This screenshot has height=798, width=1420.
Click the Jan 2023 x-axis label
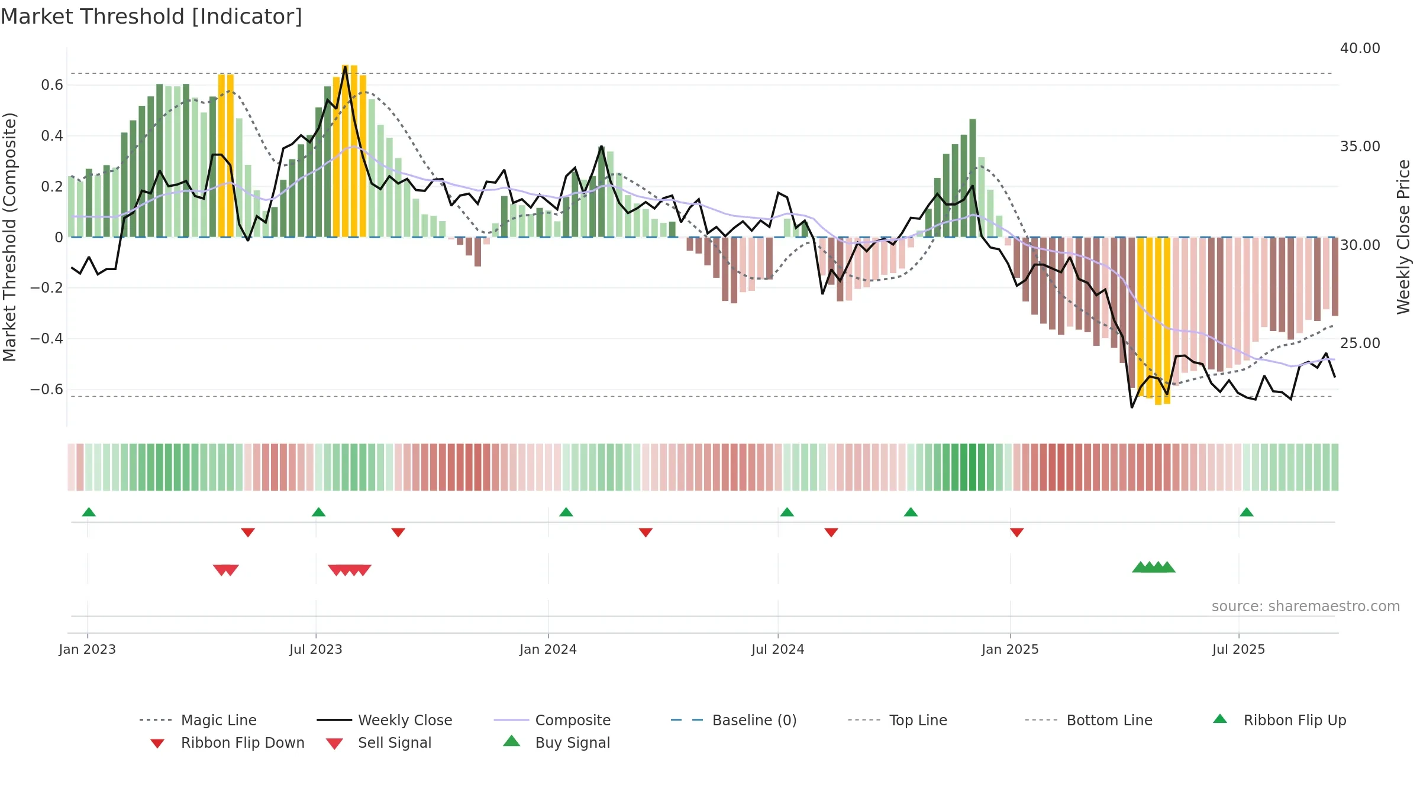[x=88, y=650]
